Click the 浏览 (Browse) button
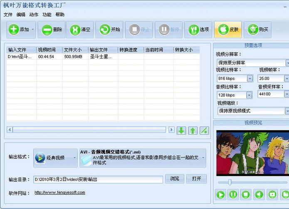289x209 pixels. 175,179
